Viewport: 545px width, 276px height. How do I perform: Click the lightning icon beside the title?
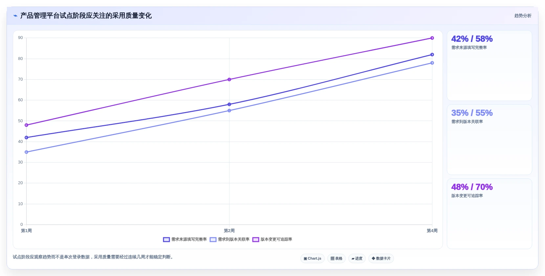coord(15,16)
